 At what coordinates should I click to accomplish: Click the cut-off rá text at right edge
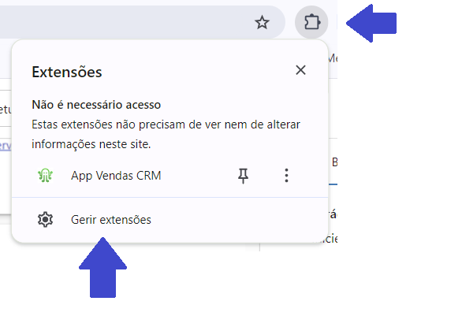[333, 214]
